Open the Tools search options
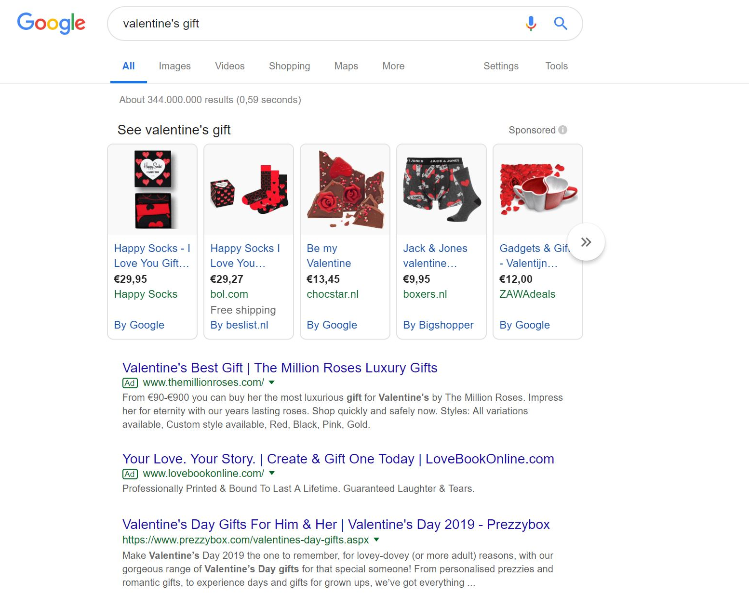Screen dimensions: 749x594 556,66
